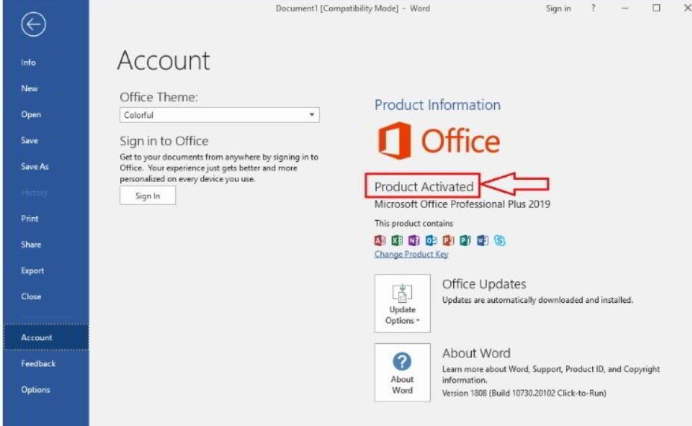Click the Excel app icon
Viewport: 692px width, 426px height.
(x=396, y=240)
